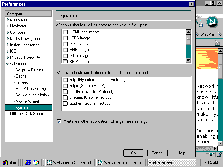Image resolution: width=223 pixels, height=167 pixels.
Task: Open the WebMail bookmark in browser toolbar
Action: [x=208, y=34]
